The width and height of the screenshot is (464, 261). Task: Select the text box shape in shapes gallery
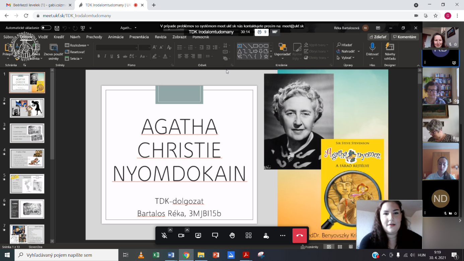point(240,46)
